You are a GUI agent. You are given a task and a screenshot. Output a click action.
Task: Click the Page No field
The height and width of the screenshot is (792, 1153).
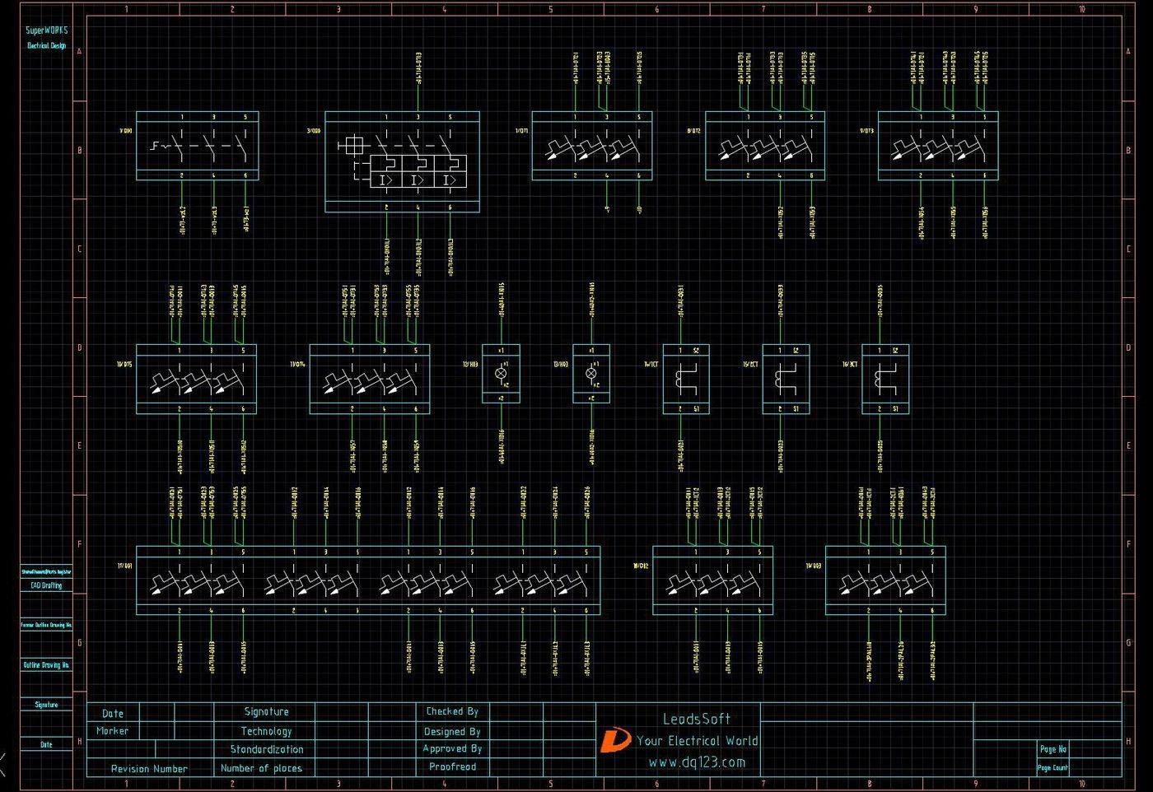1053,749
